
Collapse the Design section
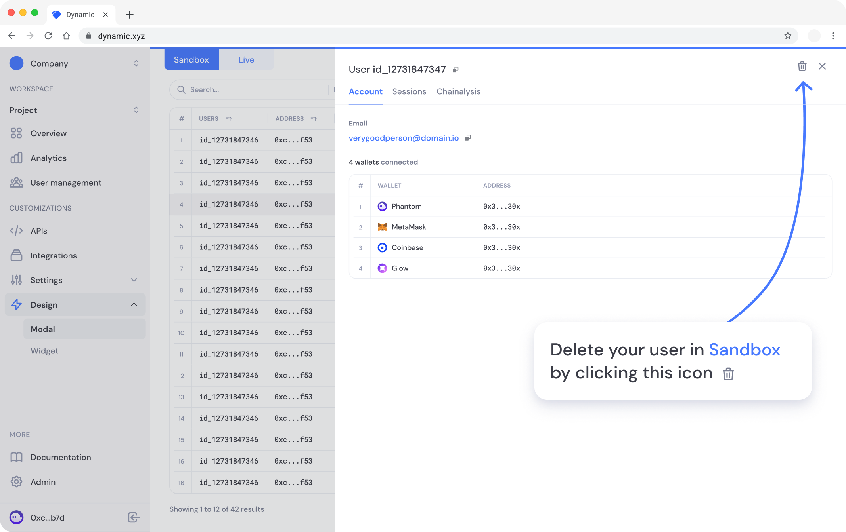134,304
